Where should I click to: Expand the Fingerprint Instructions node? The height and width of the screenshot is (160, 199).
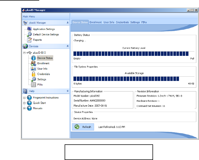(x=24, y=98)
